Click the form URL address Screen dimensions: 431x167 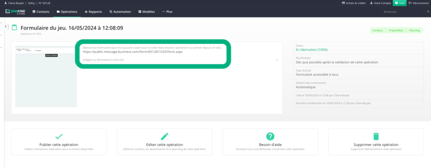pyautogui.click(x=133, y=52)
